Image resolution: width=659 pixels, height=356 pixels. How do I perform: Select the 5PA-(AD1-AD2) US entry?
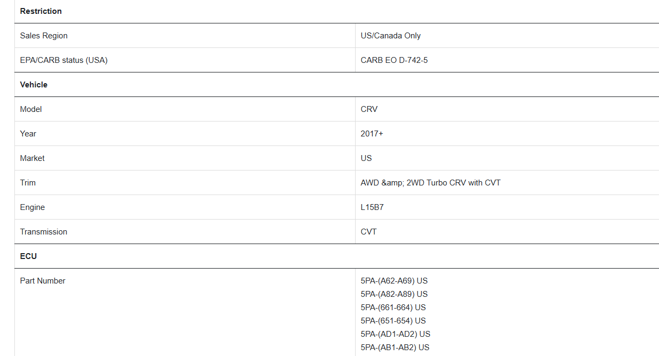[x=396, y=334]
